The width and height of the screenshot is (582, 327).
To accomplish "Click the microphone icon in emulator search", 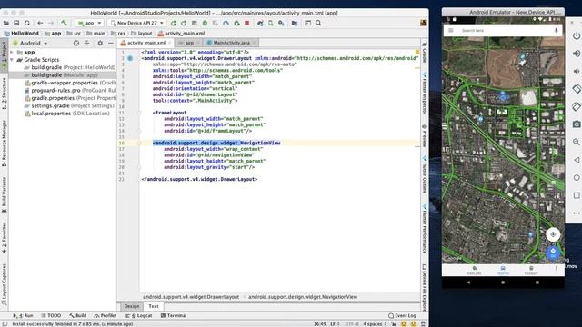I will pos(556,30).
